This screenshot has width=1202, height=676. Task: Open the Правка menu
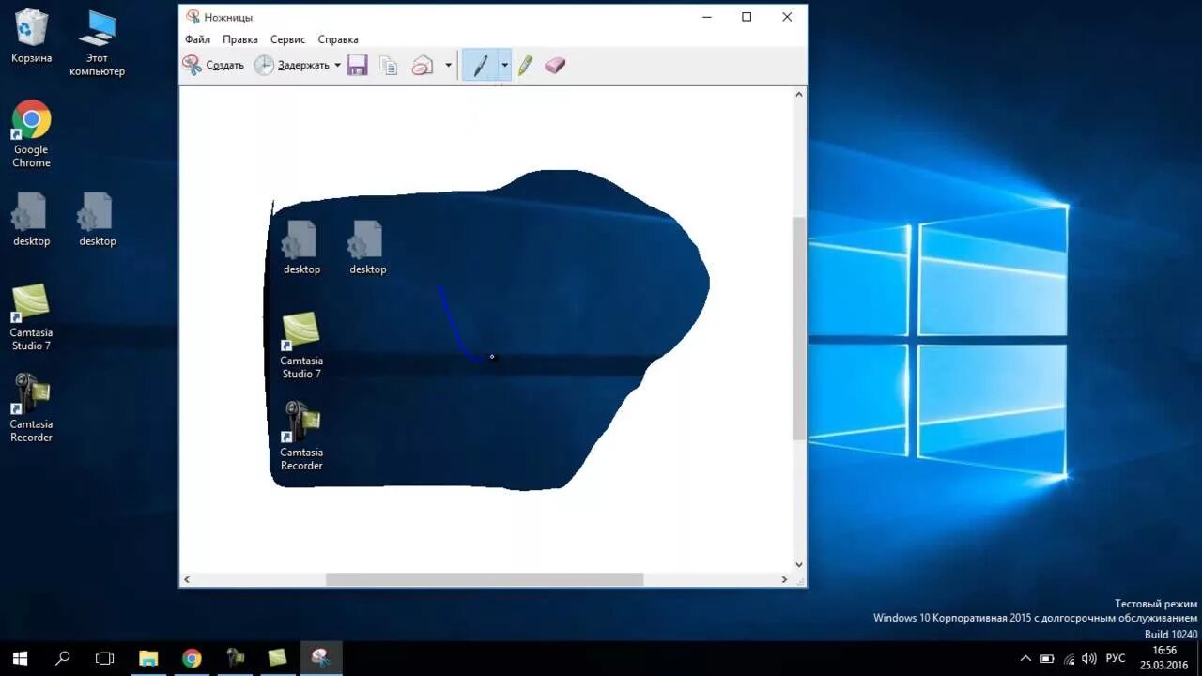click(x=240, y=39)
